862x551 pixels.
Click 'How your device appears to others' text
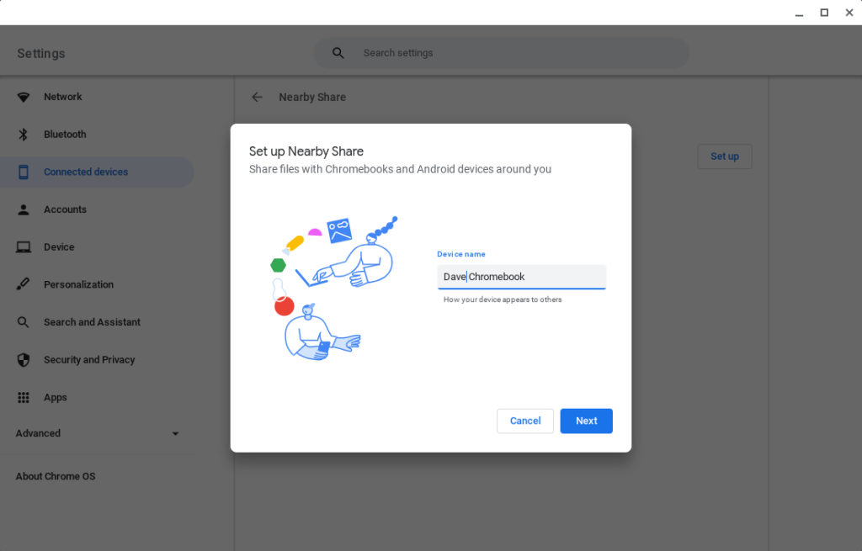click(503, 299)
